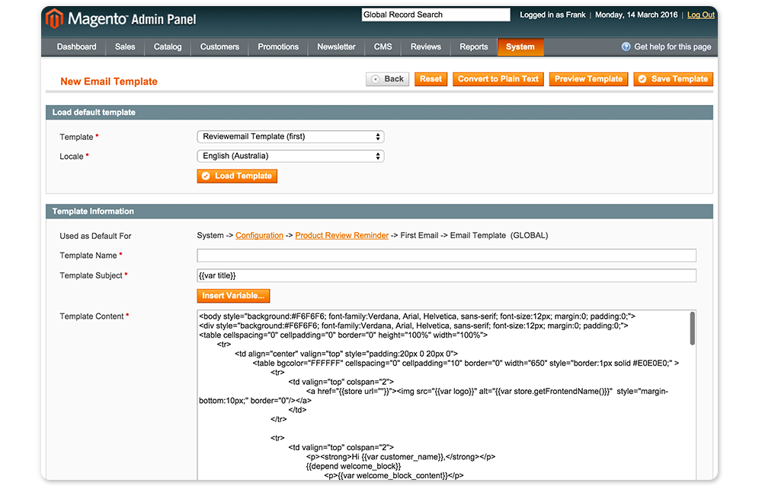The height and width of the screenshot is (486, 762).
Task: Open the CMS menu
Action: point(383,47)
